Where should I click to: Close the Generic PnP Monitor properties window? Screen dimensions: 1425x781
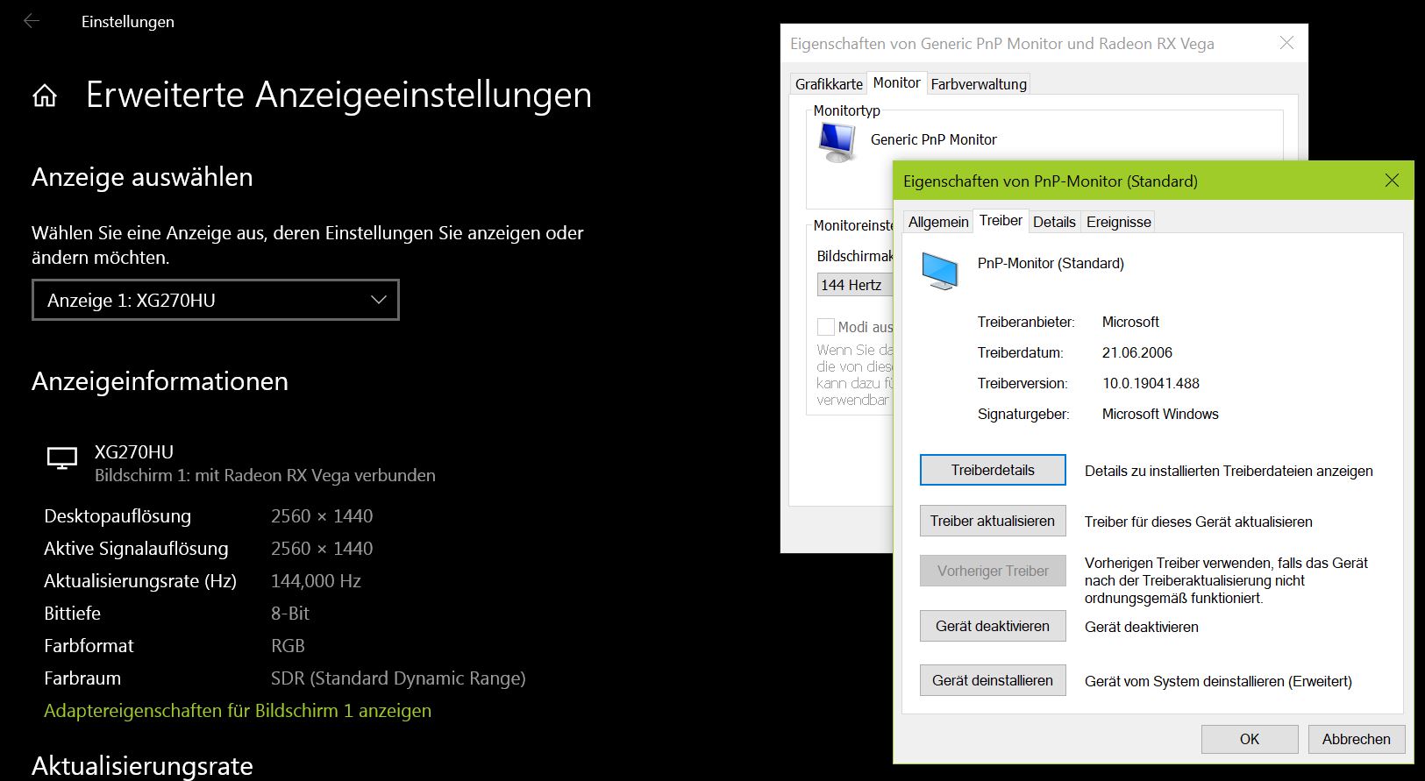point(1286,43)
